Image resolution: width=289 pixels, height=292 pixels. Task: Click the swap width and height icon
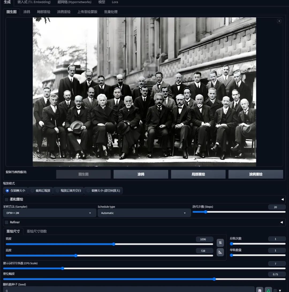click(220, 243)
